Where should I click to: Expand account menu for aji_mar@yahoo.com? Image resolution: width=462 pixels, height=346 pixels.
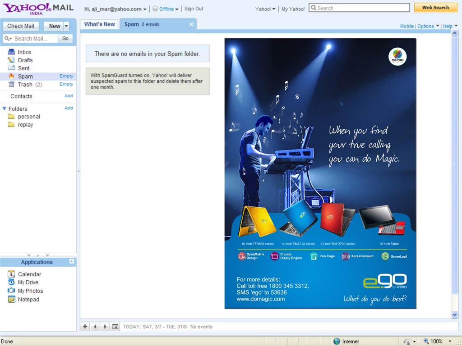[x=145, y=9]
